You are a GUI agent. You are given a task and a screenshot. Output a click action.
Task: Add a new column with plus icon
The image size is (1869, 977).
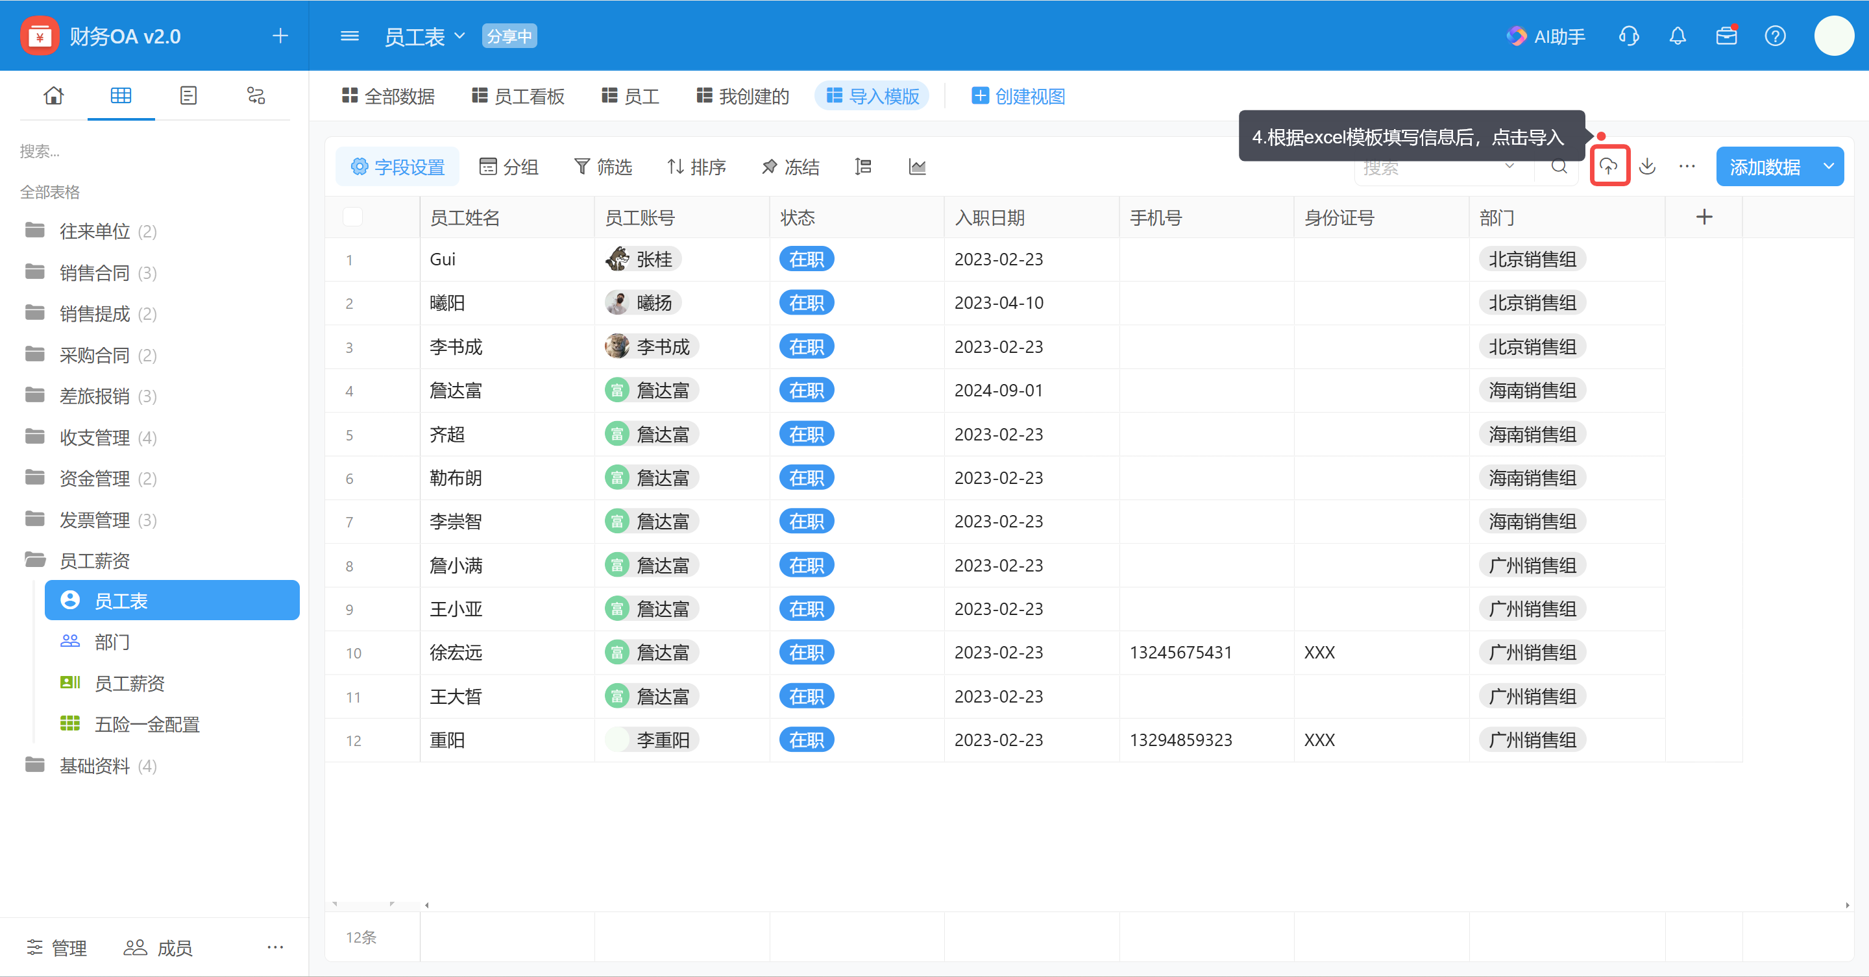[1704, 217]
